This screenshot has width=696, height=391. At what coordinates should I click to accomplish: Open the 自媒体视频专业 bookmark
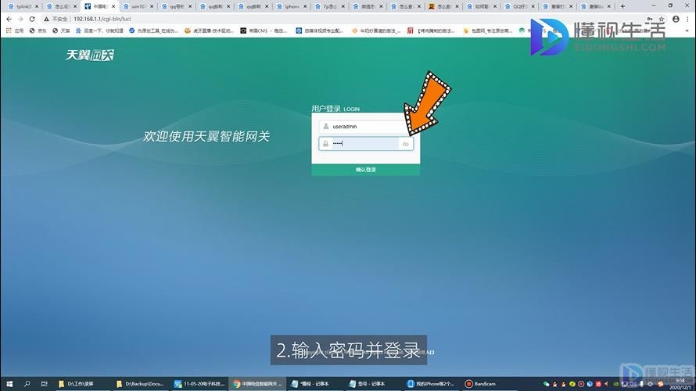pyautogui.click(x=319, y=30)
